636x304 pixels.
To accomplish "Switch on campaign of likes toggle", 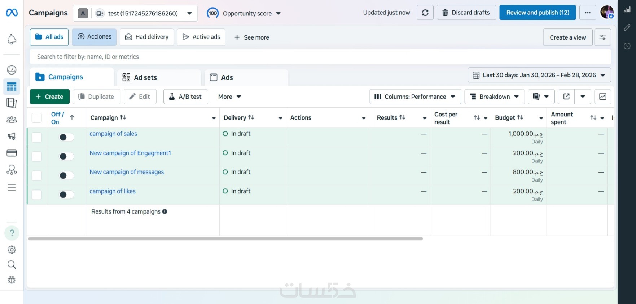I will point(66,195).
